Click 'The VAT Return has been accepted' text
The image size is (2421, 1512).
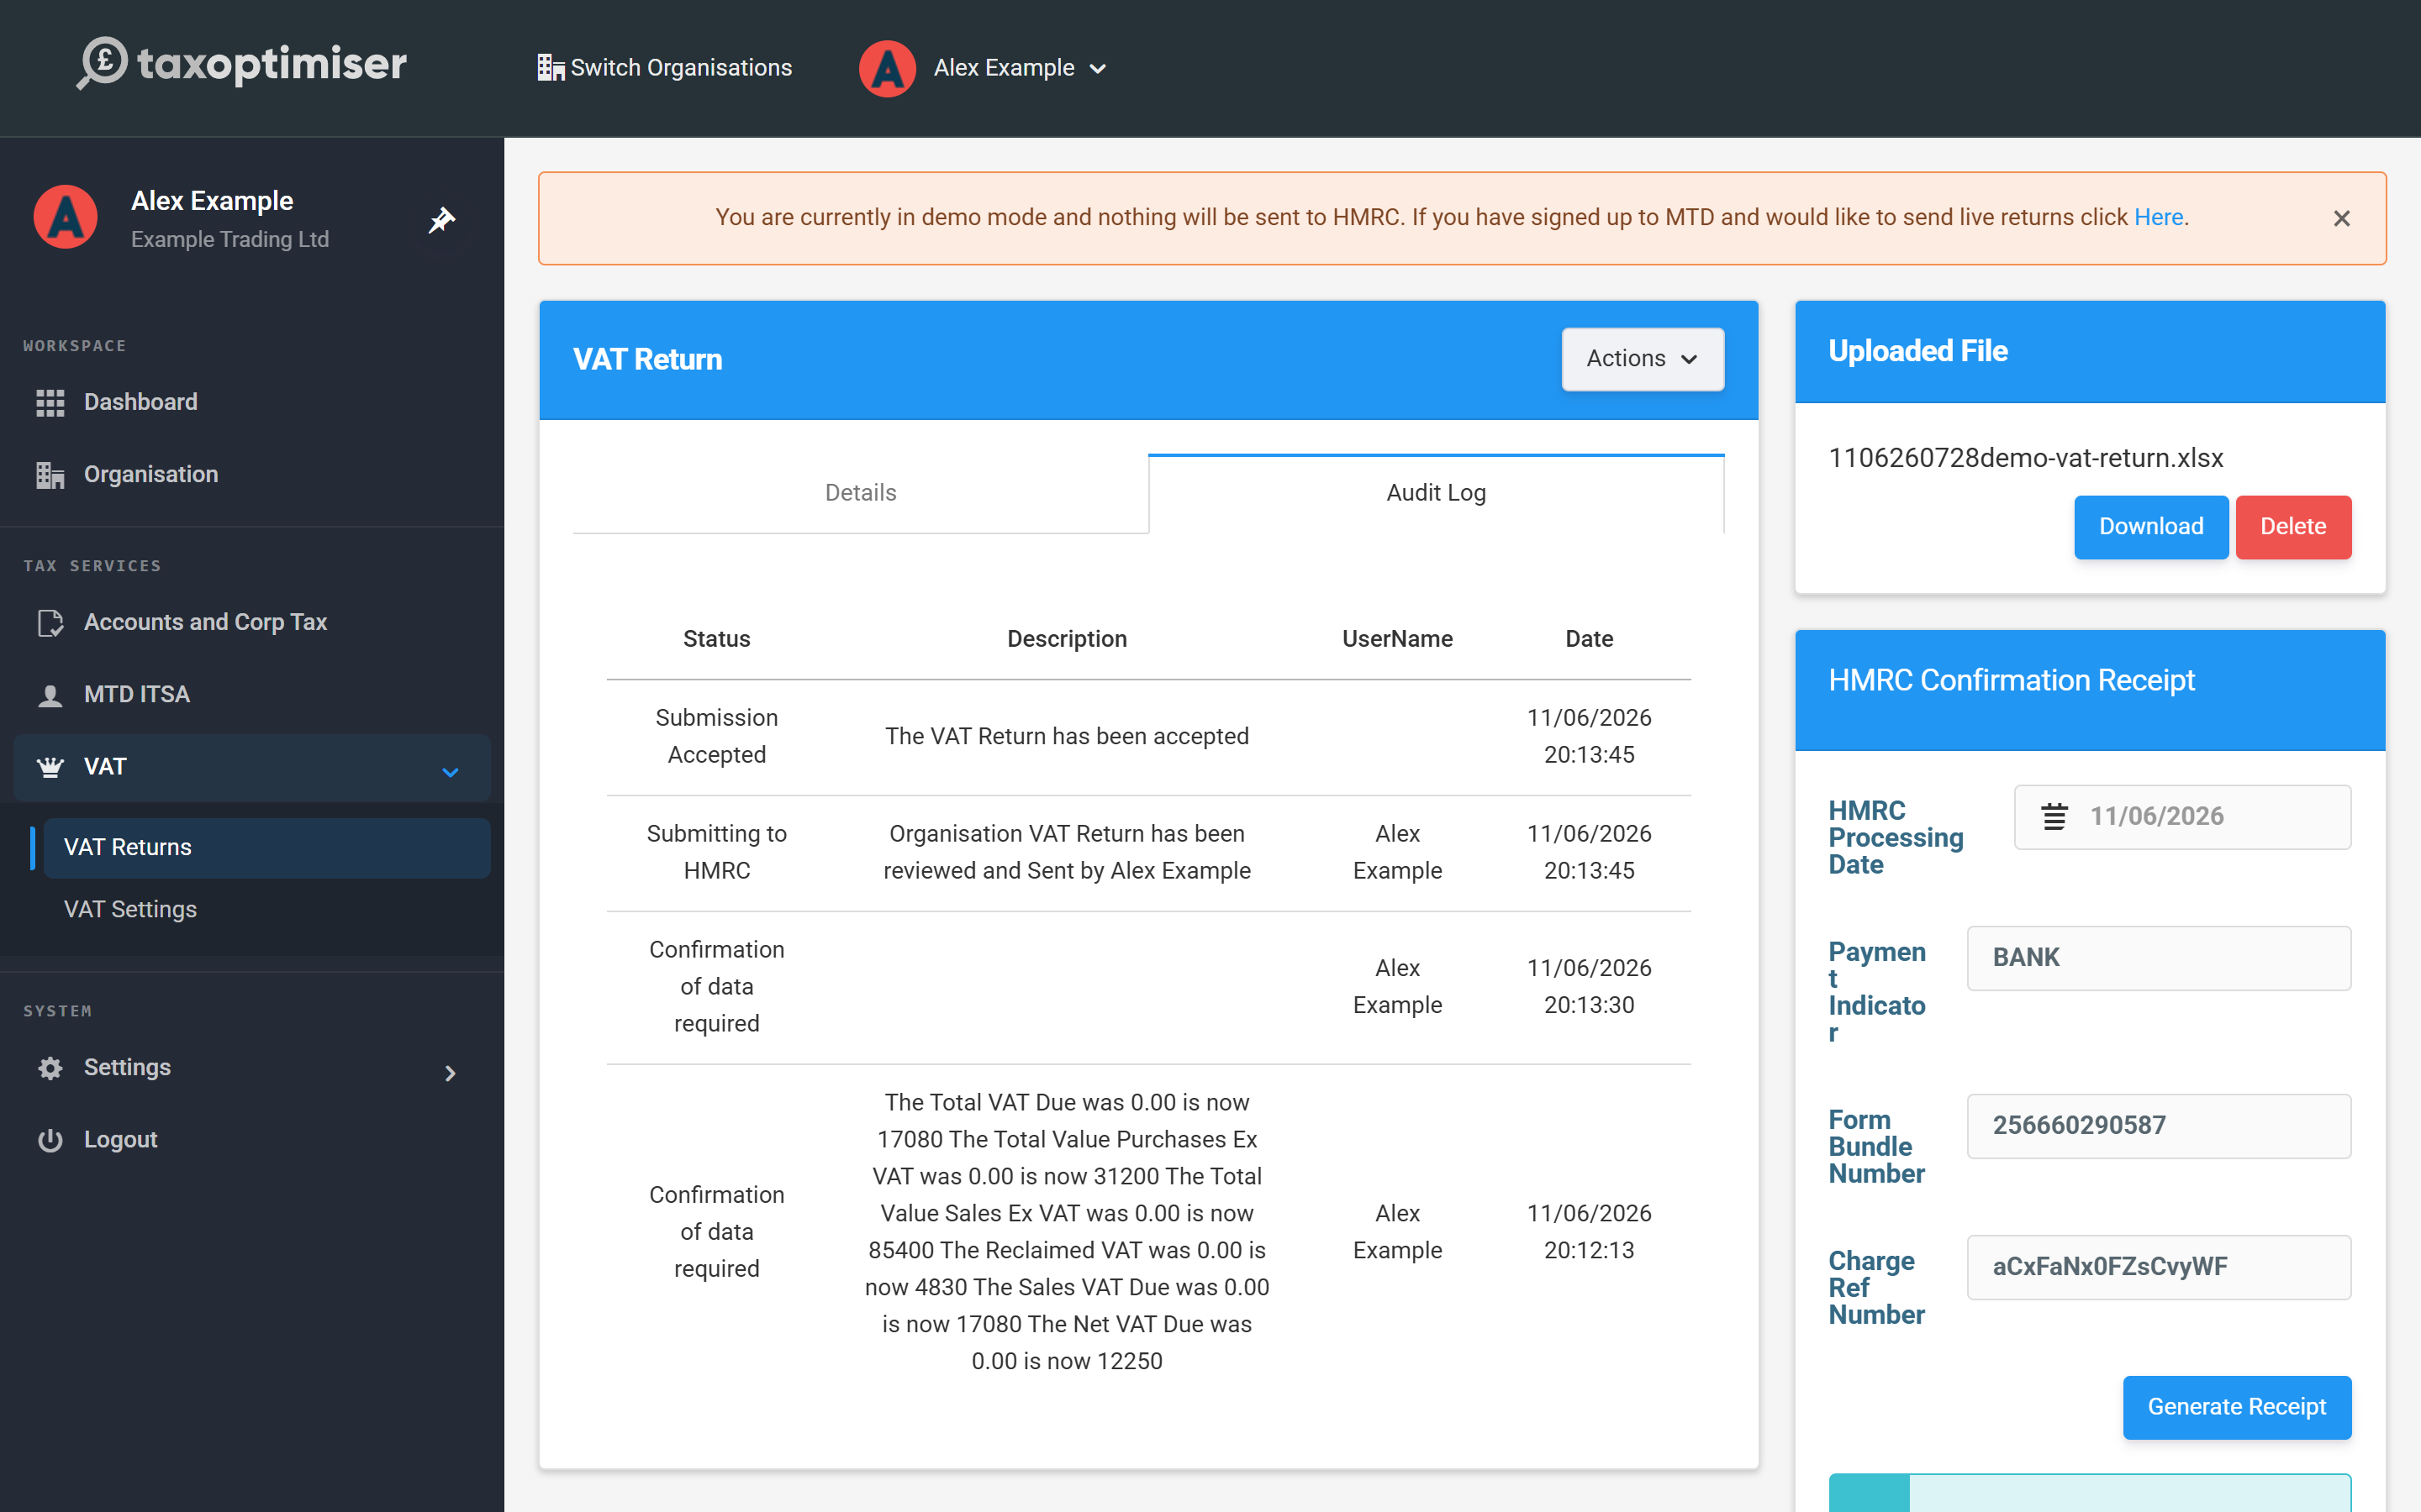1067,737
